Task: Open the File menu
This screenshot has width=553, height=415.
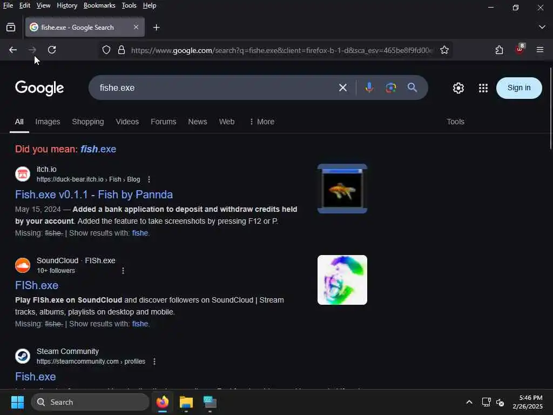Action: [x=8, y=5]
